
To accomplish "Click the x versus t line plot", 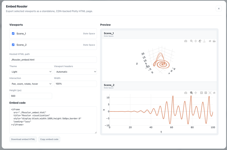I will pyautogui.click(x=161, y=110).
